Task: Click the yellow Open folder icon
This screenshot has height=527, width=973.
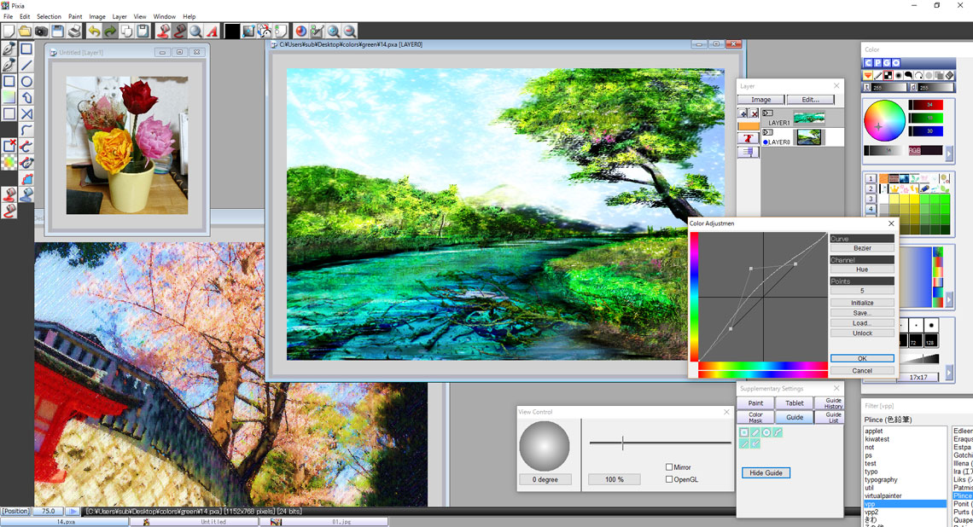Action: (25, 32)
